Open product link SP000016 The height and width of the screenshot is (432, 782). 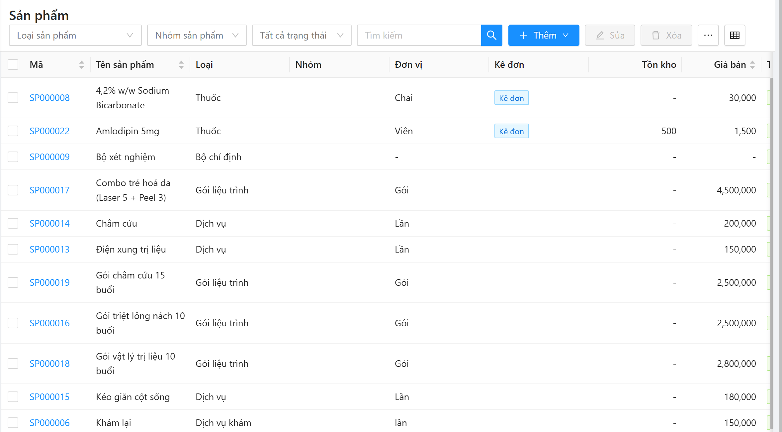coord(50,323)
